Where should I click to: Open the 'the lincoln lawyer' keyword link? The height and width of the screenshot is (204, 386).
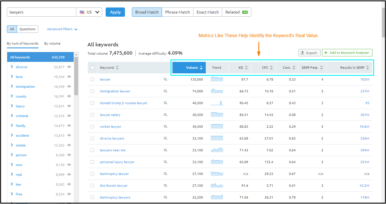(114, 186)
